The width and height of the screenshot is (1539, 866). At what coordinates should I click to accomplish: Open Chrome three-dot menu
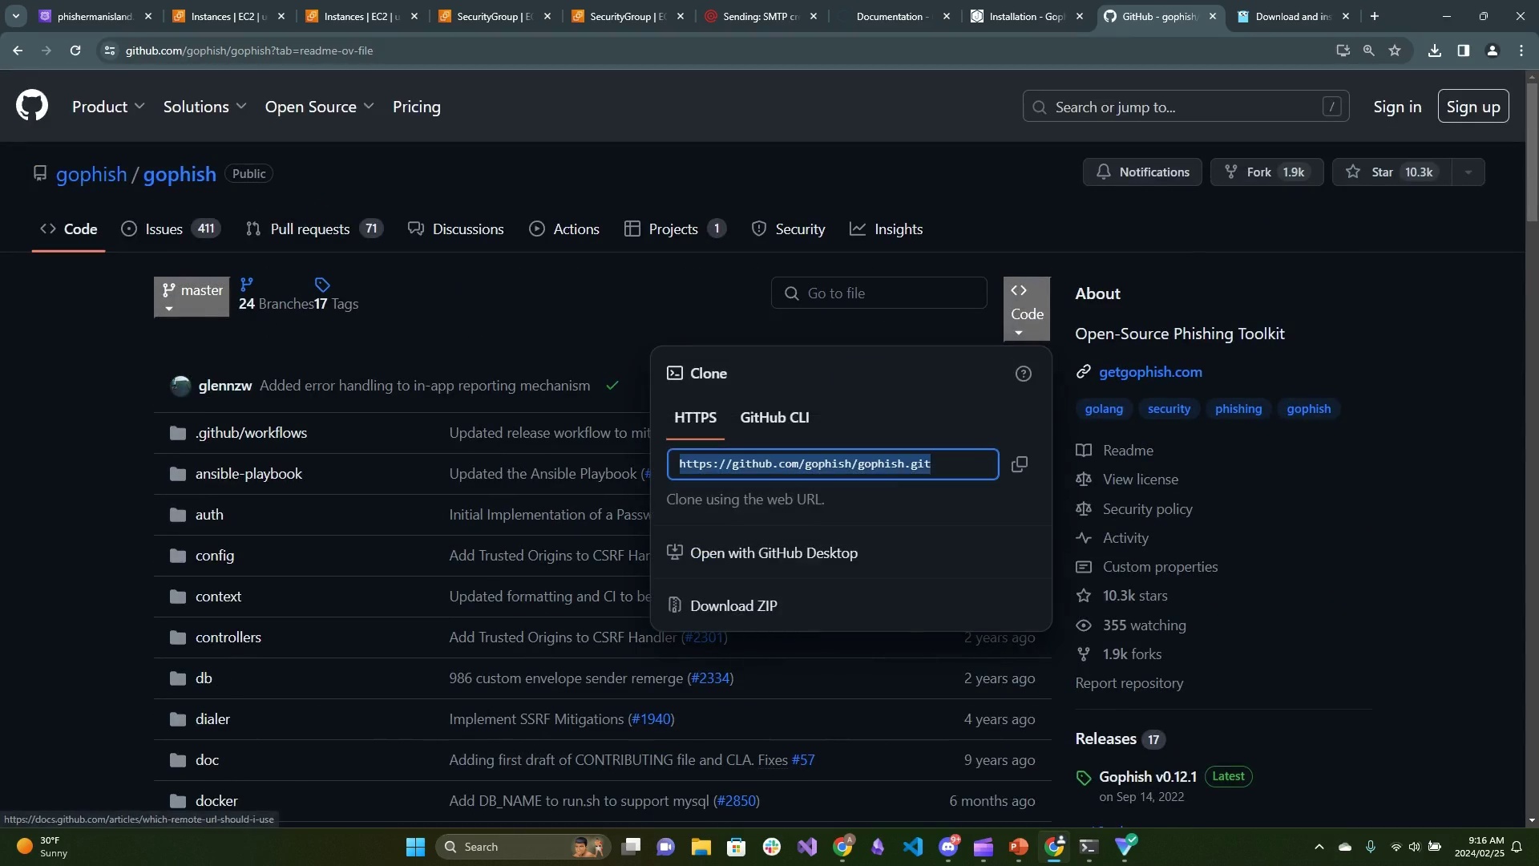coord(1521,51)
